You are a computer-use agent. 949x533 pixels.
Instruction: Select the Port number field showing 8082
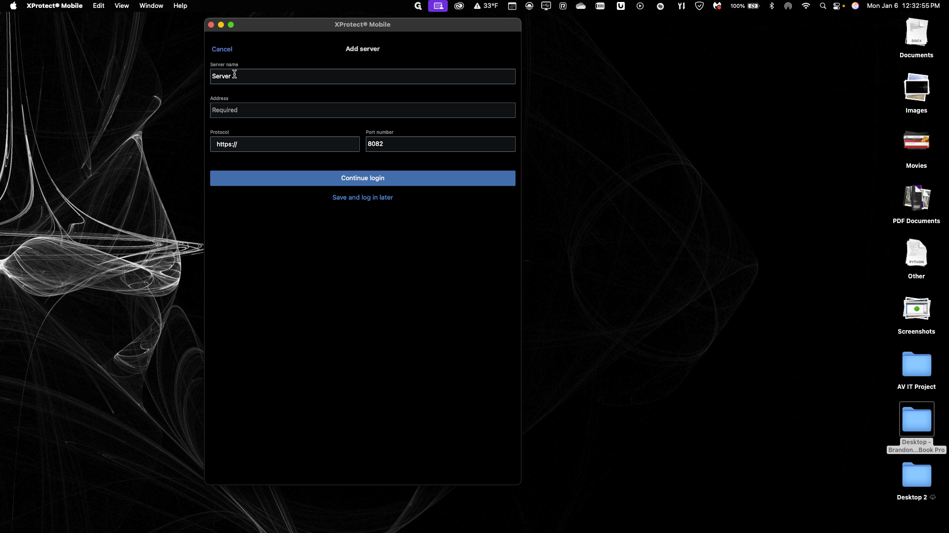coord(440,144)
